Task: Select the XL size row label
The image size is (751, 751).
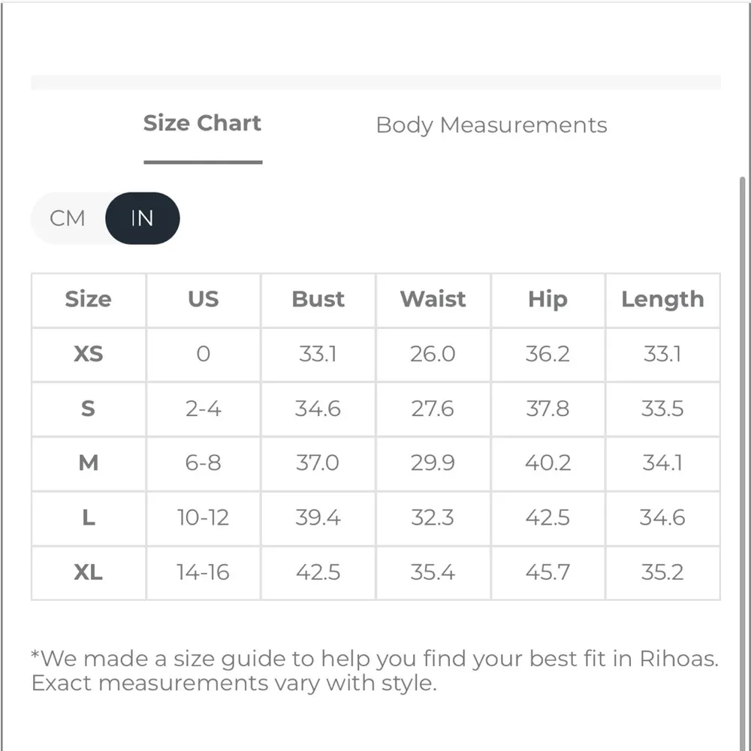Action: (88, 572)
